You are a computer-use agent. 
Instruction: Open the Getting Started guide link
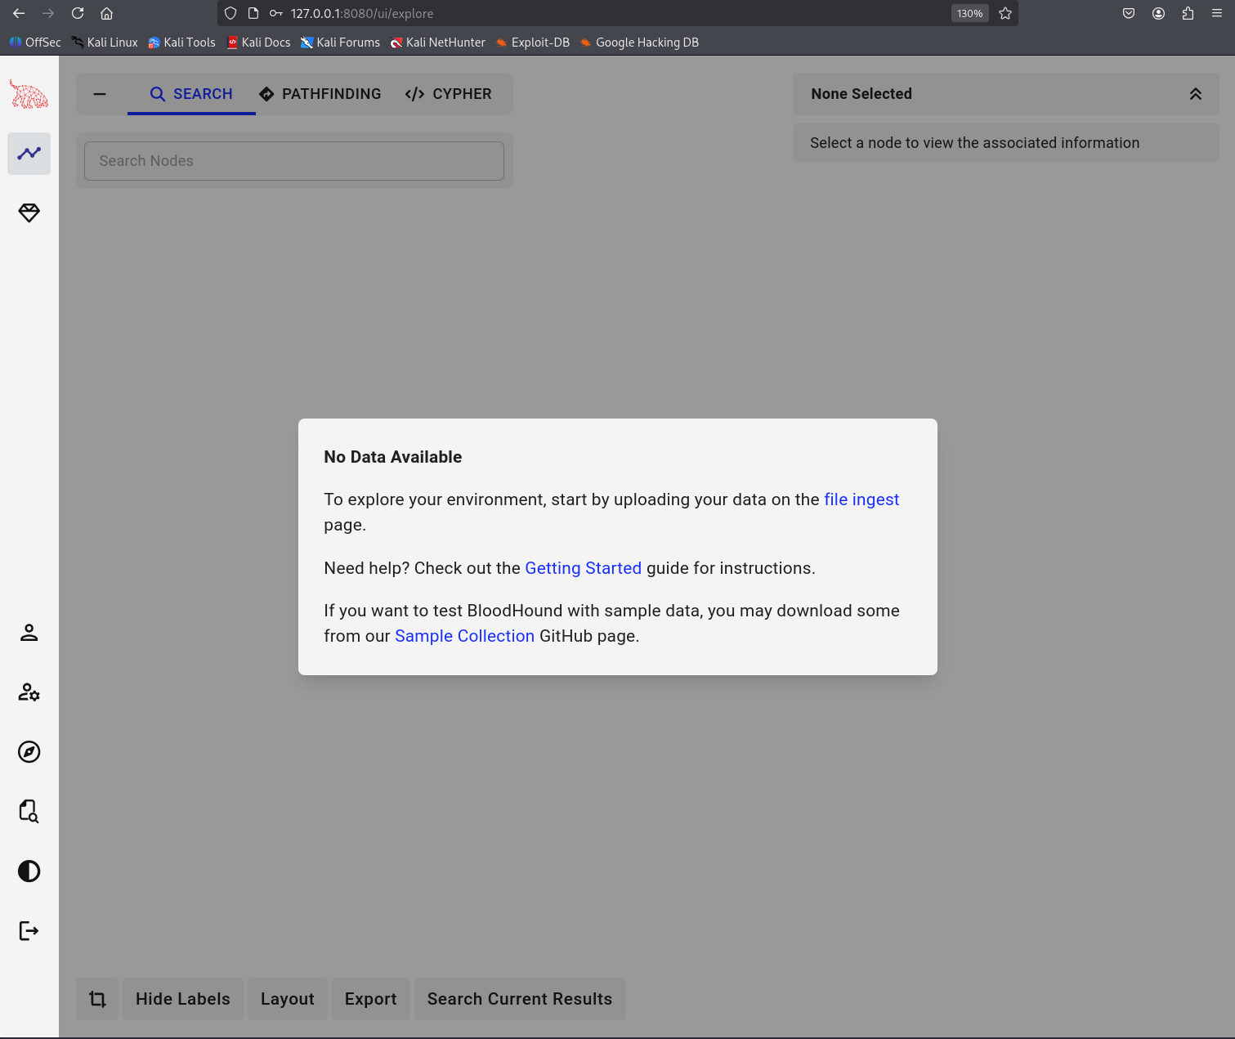pos(583,568)
